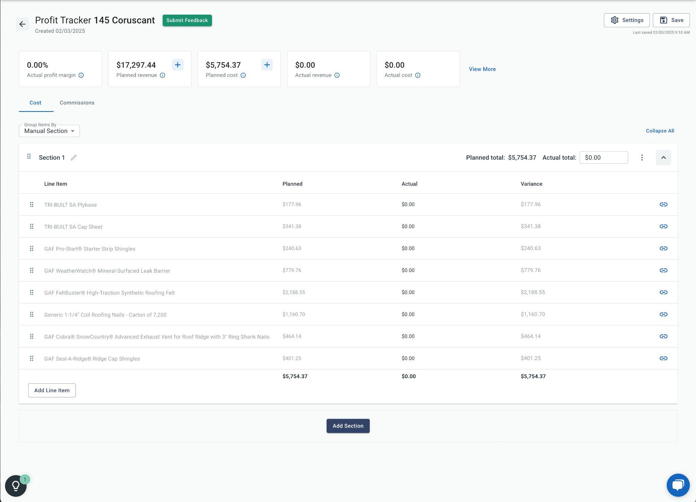Click Section 1 drag handle icon
This screenshot has width=696, height=502.
pyautogui.click(x=29, y=156)
